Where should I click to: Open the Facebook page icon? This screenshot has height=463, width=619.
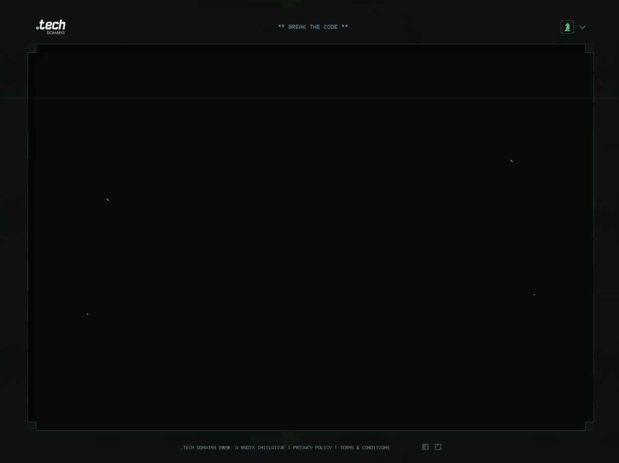click(x=425, y=447)
